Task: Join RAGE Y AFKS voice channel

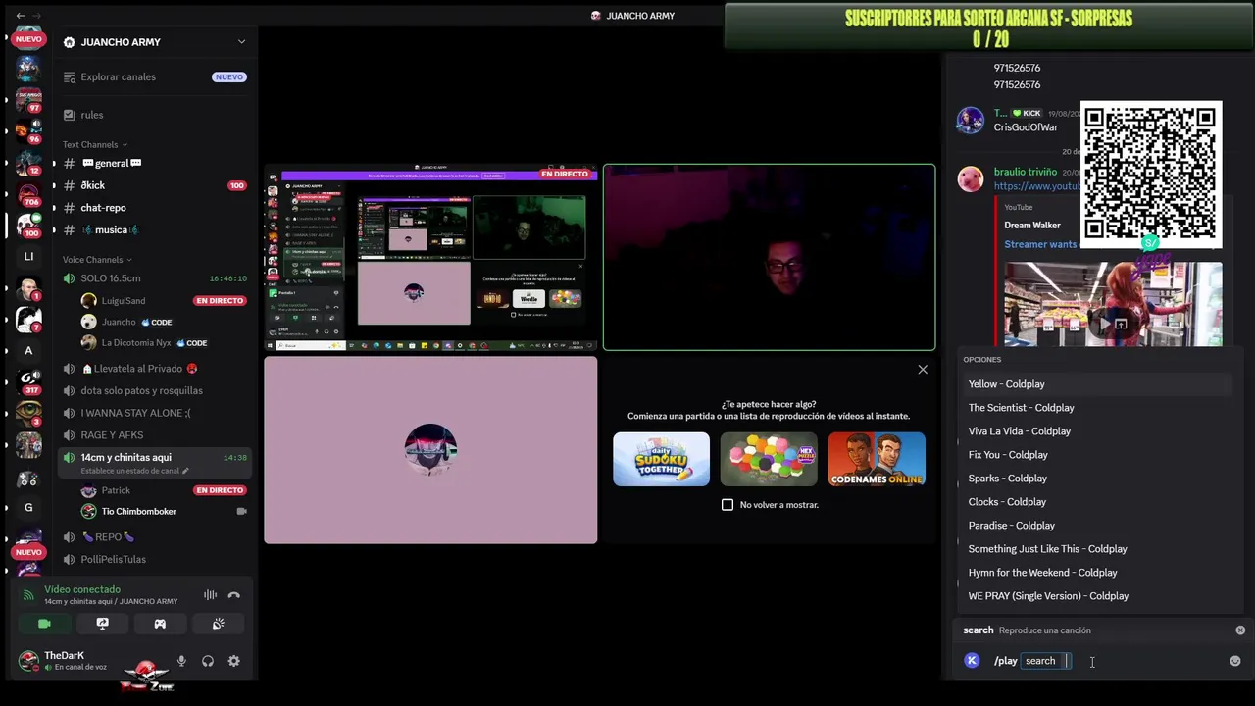Action: (x=155, y=435)
